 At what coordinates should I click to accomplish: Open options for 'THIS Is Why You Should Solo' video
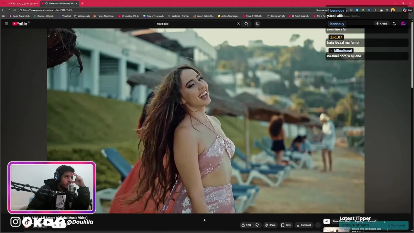(x=387, y=229)
